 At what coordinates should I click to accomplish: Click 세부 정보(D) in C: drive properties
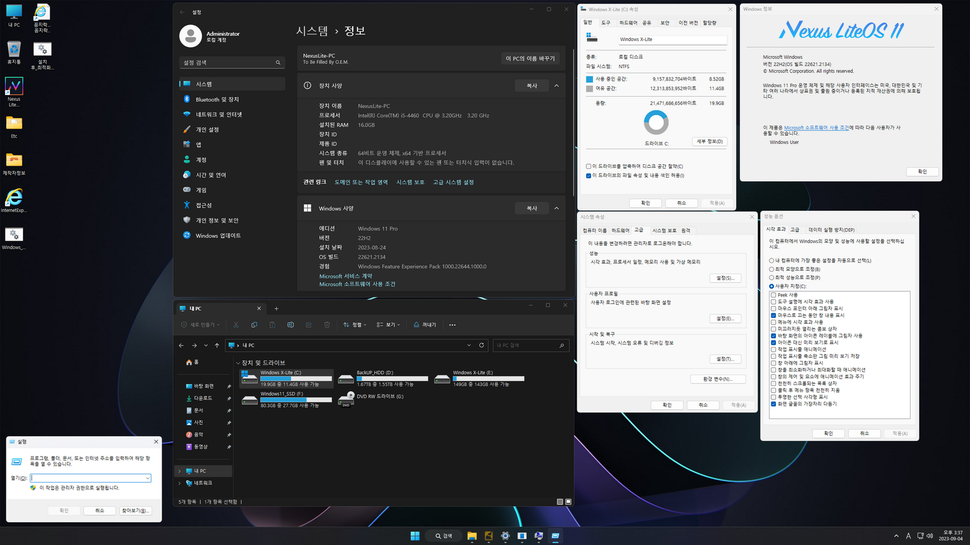click(x=709, y=141)
